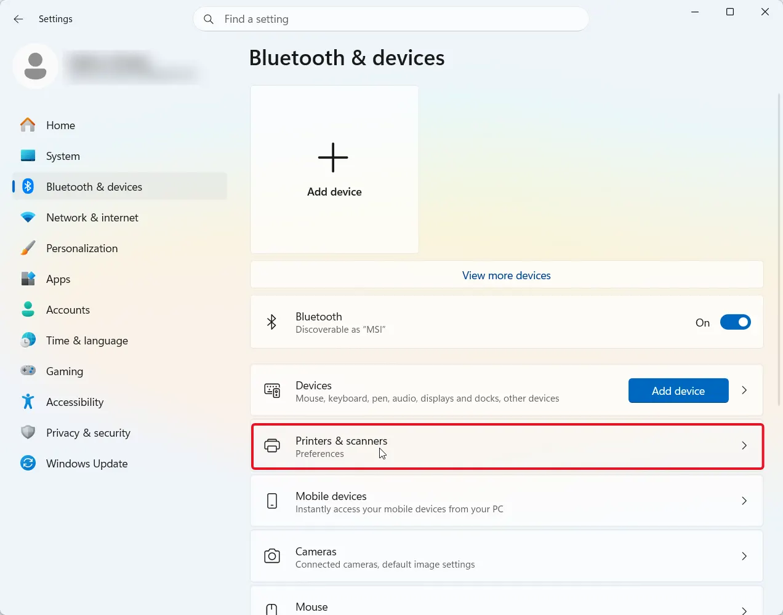Image resolution: width=783 pixels, height=615 pixels.
Task: Click the Bluetooth symbol in the Bluetooth row
Action: (x=271, y=322)
